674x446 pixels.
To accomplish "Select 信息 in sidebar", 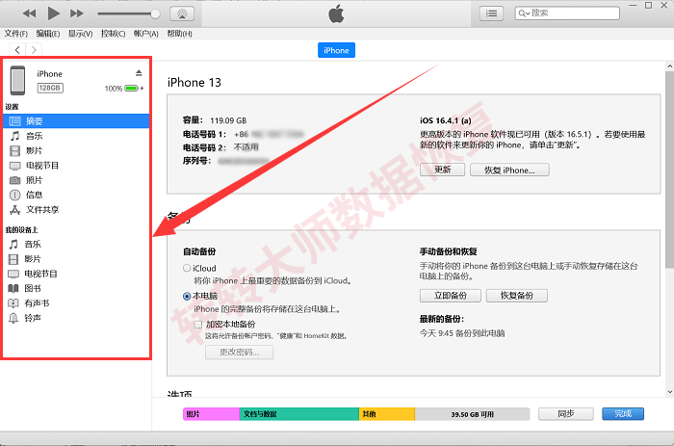I will (x=76, y=195).
